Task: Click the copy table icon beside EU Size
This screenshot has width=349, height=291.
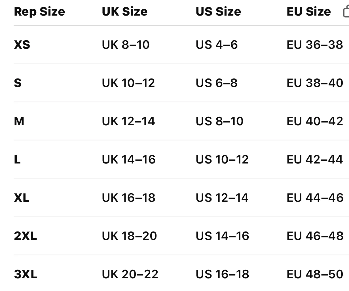Action: (x=346, y=12)
